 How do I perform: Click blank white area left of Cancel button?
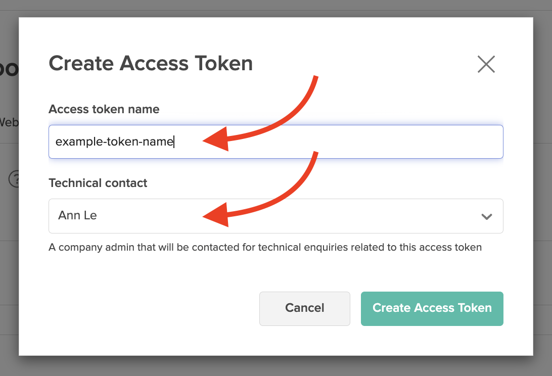pyautogui.click(x=151, y=308)
